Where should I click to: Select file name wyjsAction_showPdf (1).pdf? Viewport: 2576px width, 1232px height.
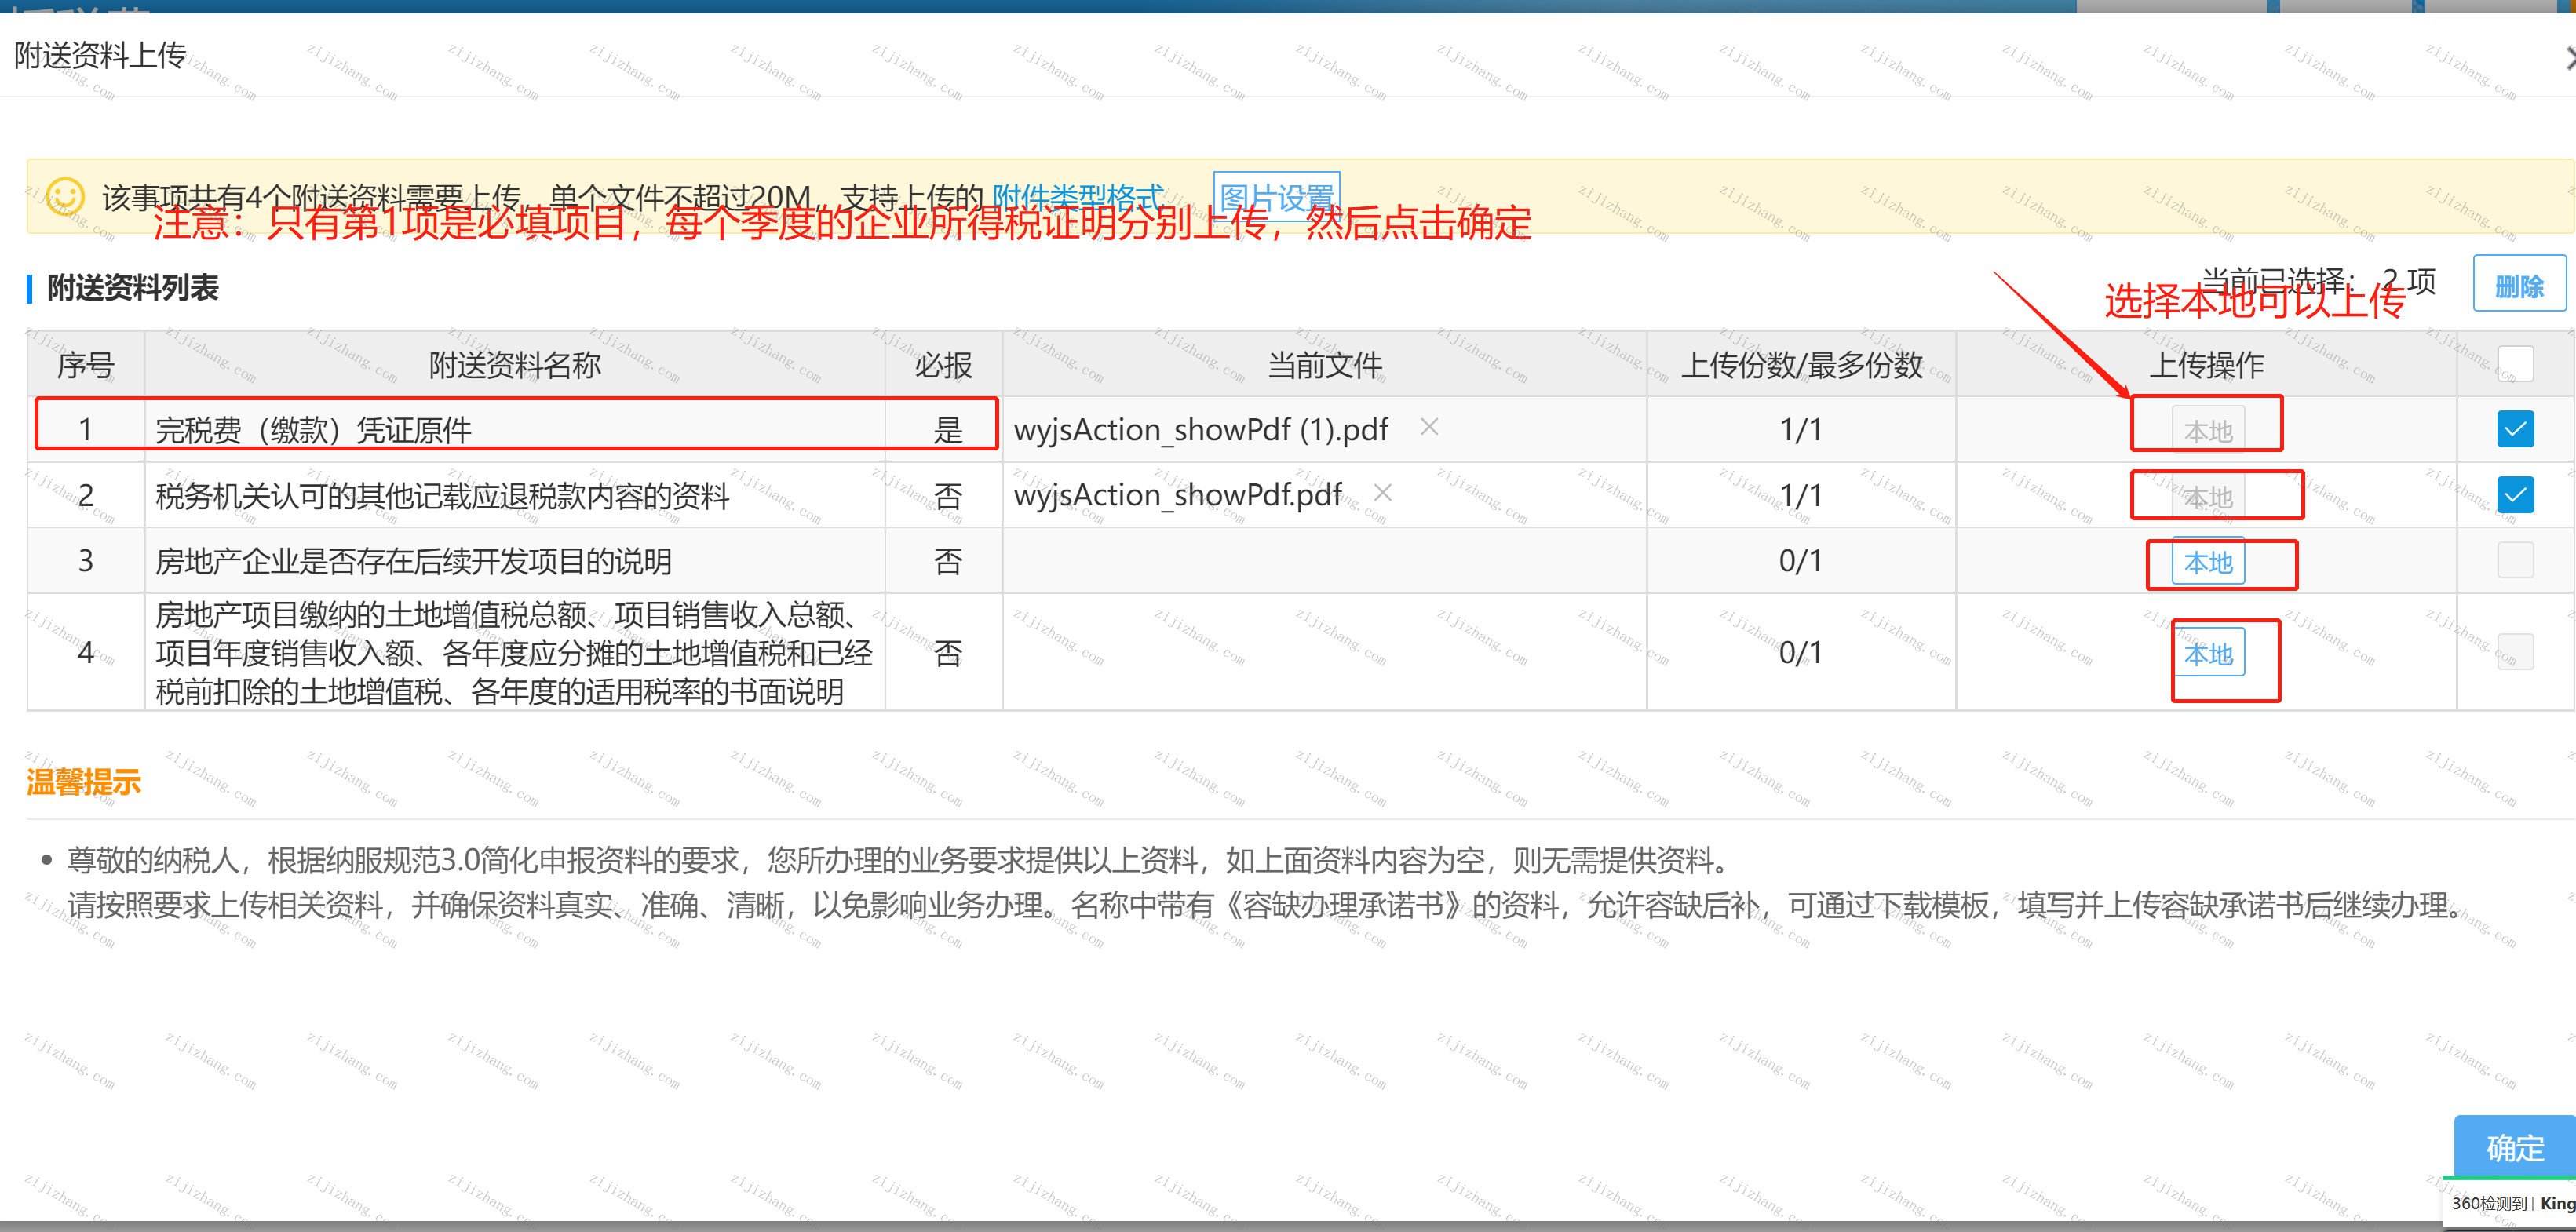point(1201,430)
